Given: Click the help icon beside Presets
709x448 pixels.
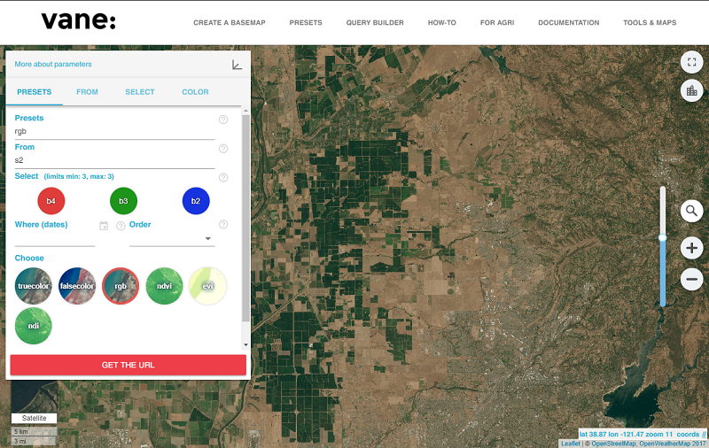Looking at the screenshot, I should click(223, 120).
